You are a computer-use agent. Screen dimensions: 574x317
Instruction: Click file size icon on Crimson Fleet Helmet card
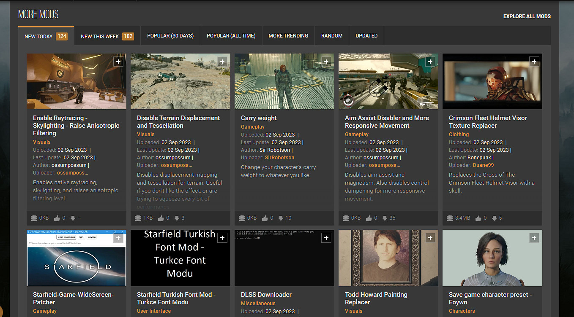450,218
